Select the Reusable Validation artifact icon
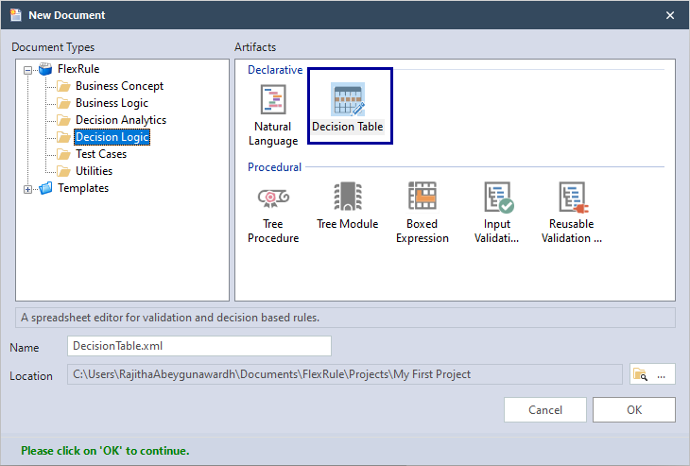Image resolution: width=690 pixels, height=466 pixels. click(574, 197)
